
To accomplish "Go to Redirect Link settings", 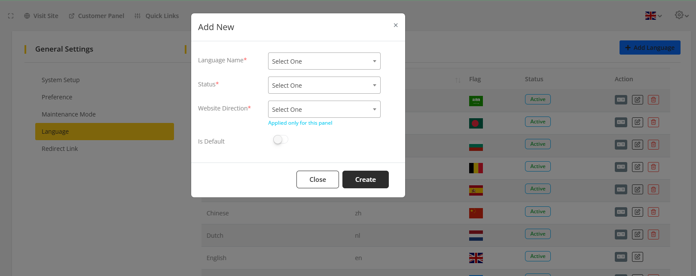I will [x=60, y=149].
